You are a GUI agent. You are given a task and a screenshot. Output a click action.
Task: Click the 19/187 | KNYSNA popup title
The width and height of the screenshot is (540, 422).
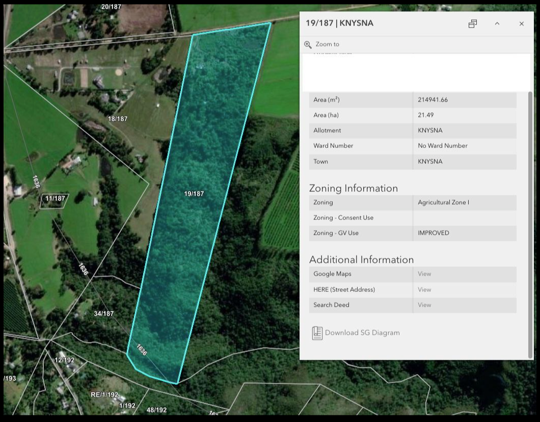tap(339, 23)
